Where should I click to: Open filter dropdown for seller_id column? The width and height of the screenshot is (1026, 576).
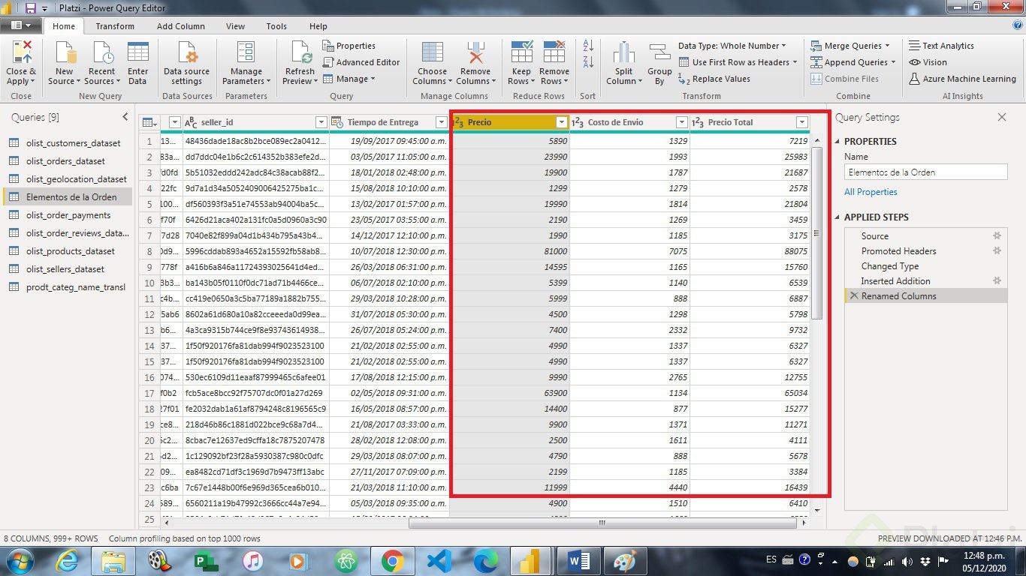click(x=321, y=122)
